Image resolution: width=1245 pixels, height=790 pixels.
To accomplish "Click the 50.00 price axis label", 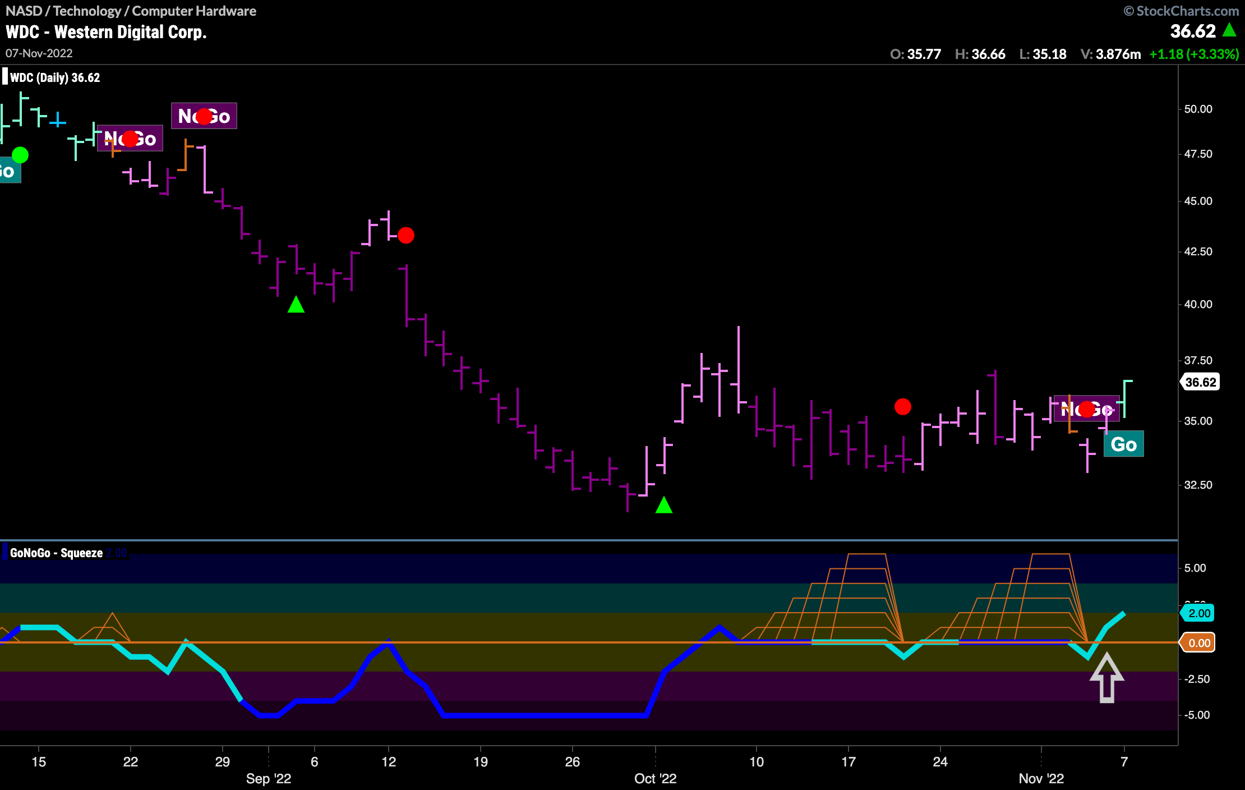I will coord(1198,109).
